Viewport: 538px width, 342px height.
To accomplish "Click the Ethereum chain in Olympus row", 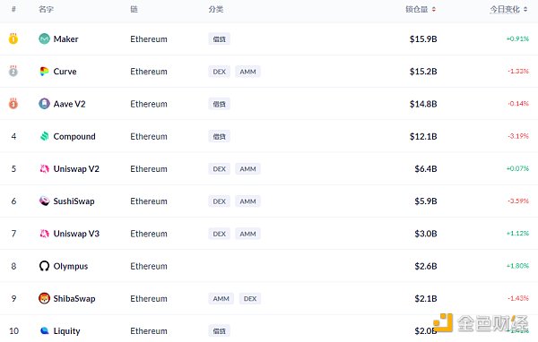I will [149, 266].
